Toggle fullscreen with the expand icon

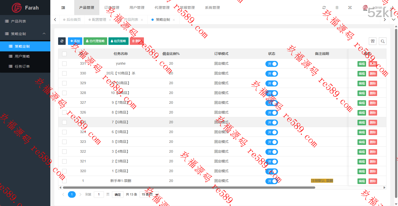350,8
